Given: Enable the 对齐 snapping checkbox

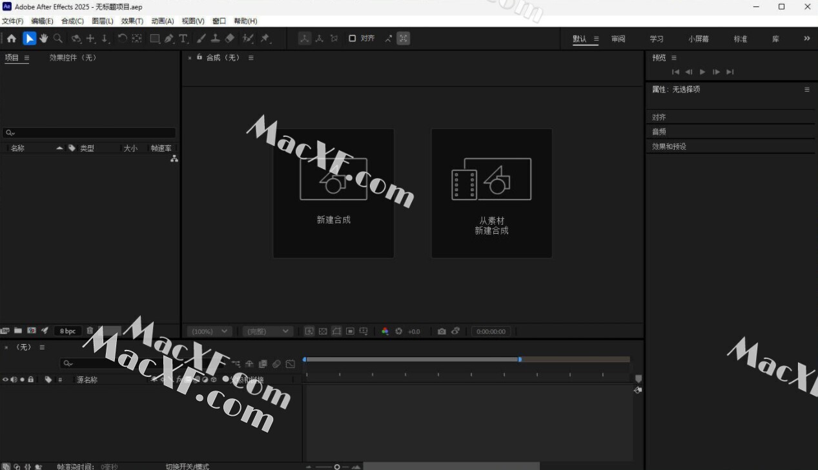Looking at the screenshot, I should point(352,38).
